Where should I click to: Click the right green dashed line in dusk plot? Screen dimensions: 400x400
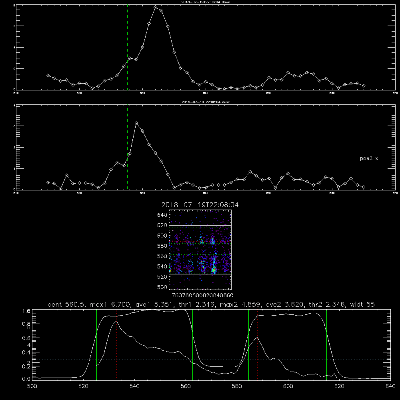pos(221,148)
